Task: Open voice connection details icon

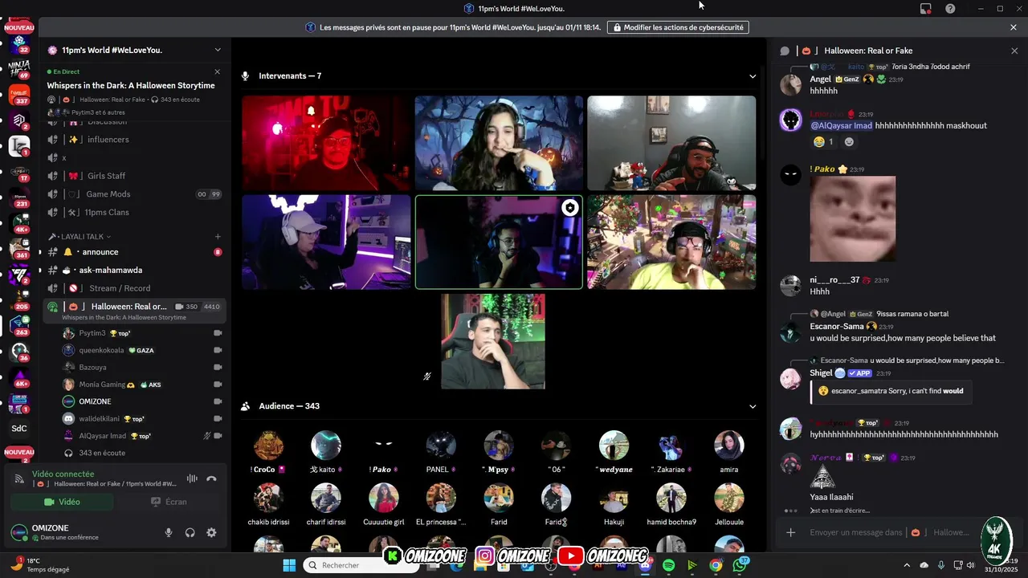Action: click(x=19, y=478)
